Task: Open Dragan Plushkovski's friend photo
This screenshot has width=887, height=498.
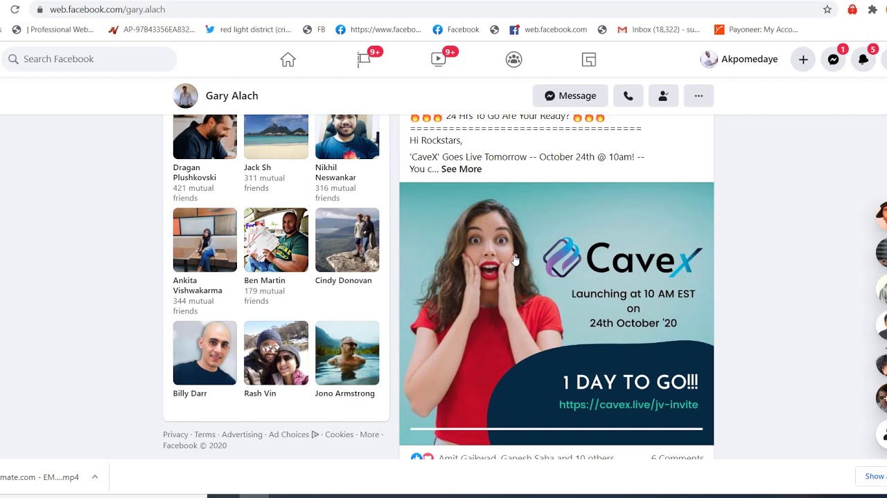Action: (x=205, y=137)
